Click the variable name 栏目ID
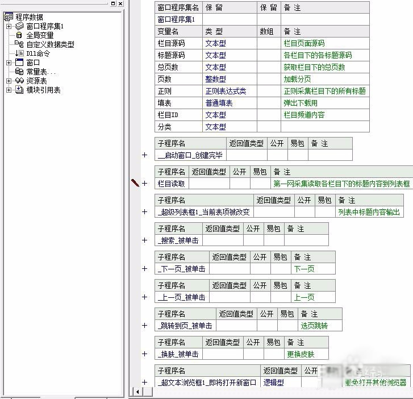This screenshot has width=413, height=399. (168, 115)
